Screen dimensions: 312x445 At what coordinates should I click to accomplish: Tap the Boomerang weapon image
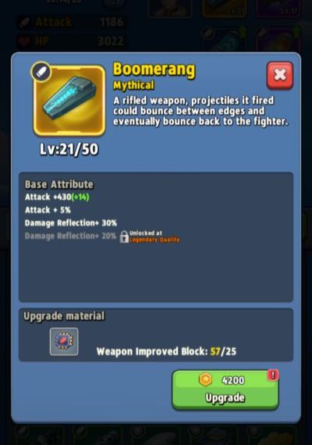tap(69, 101)
